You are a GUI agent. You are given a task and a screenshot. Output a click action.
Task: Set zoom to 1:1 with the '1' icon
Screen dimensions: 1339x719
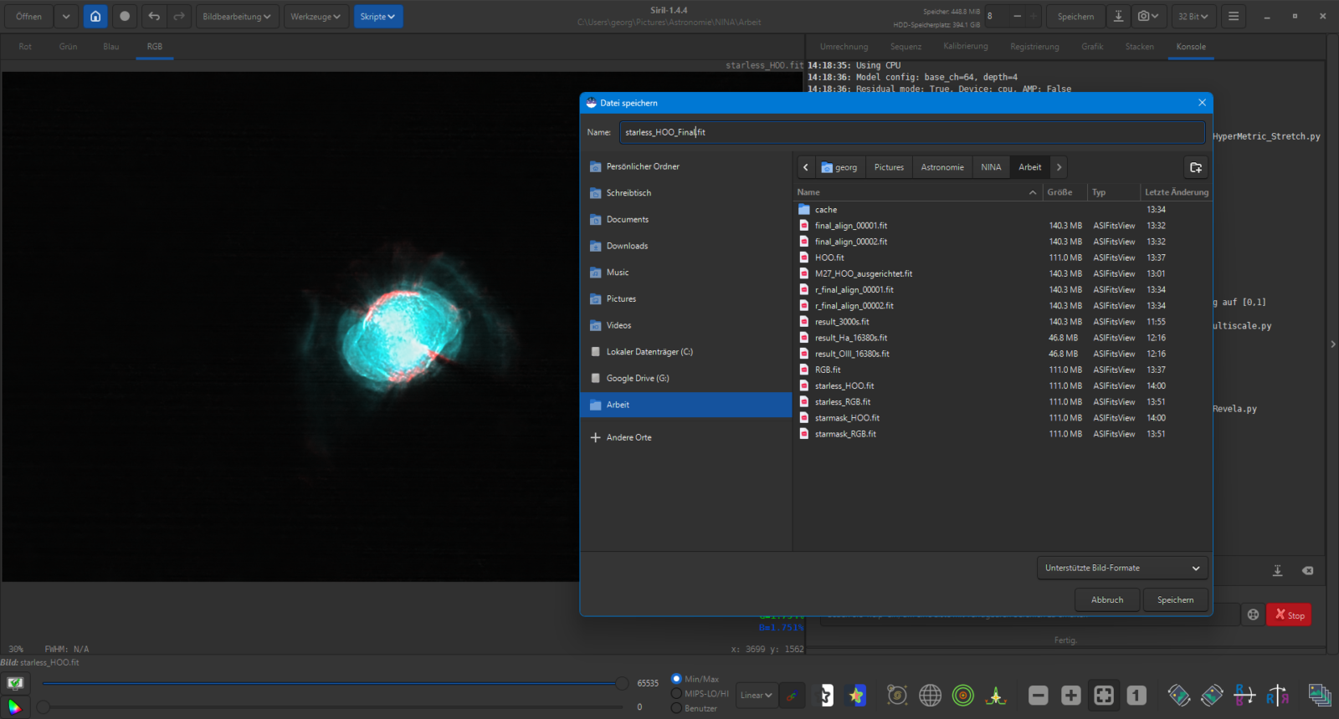click(1136, 695)
